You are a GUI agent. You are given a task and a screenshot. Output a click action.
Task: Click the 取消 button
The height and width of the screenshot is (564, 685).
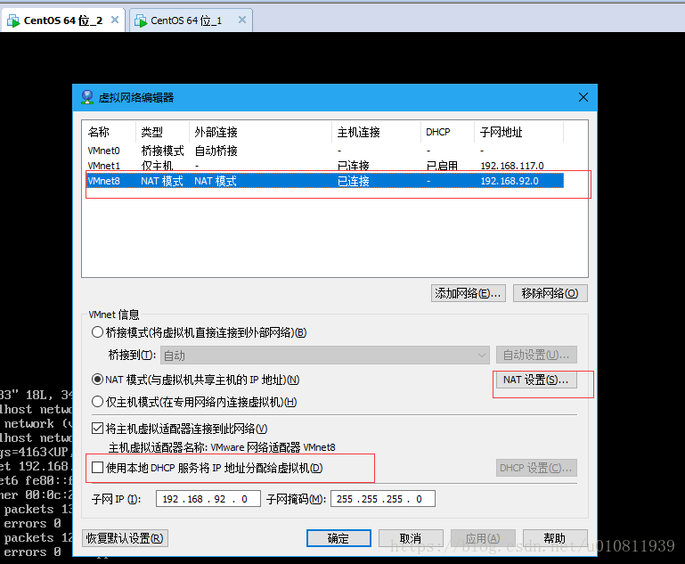(411, 538)
